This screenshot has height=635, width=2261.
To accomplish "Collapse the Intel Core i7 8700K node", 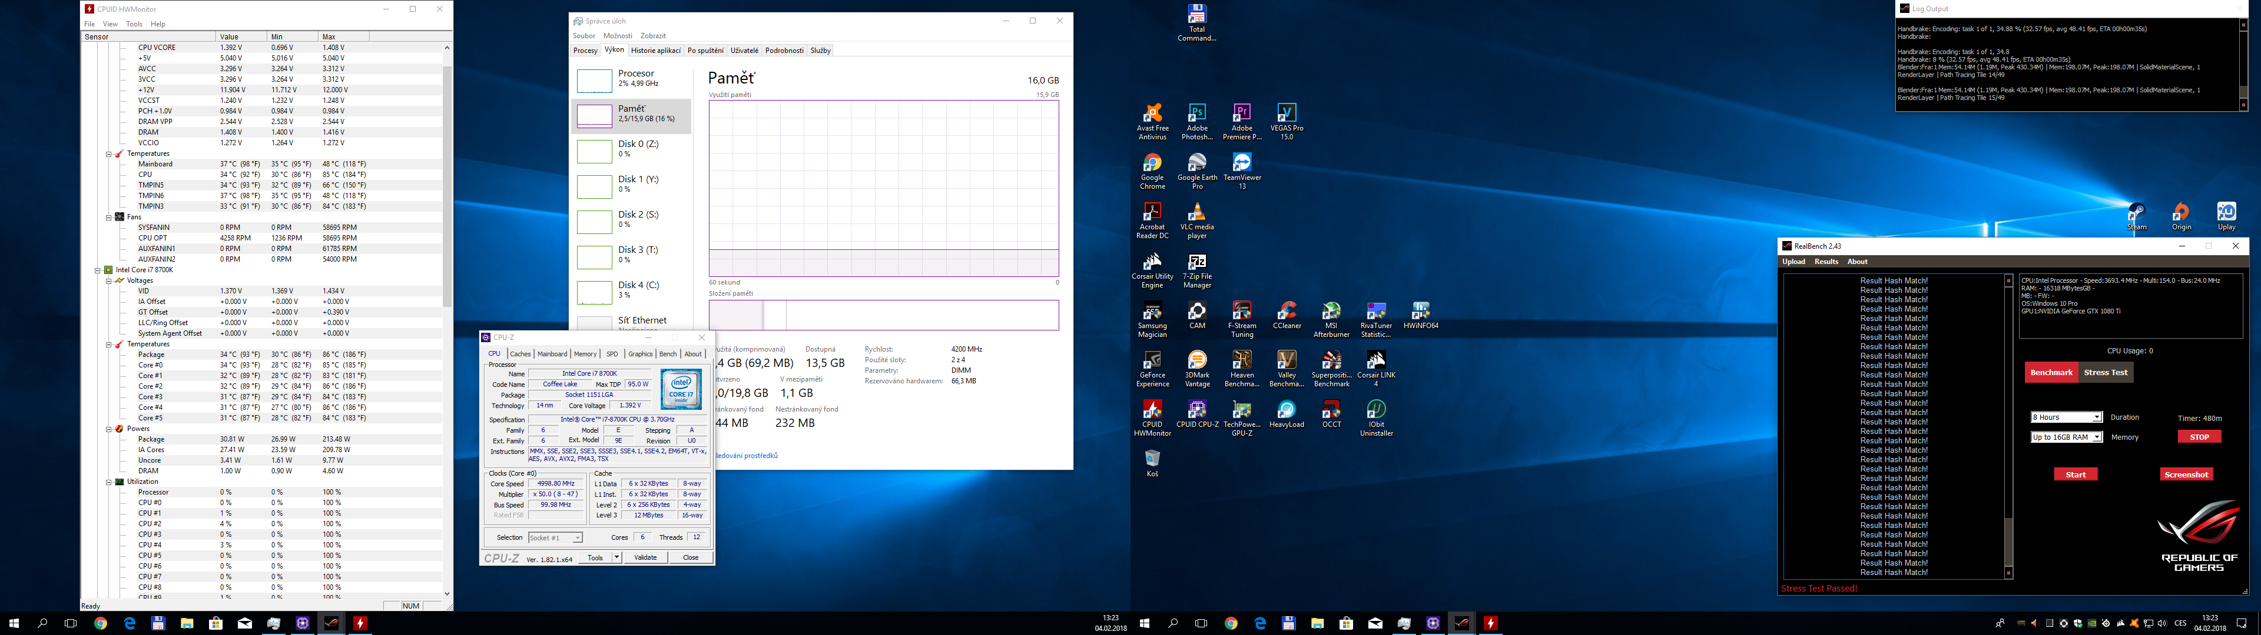I will (98, 270).
